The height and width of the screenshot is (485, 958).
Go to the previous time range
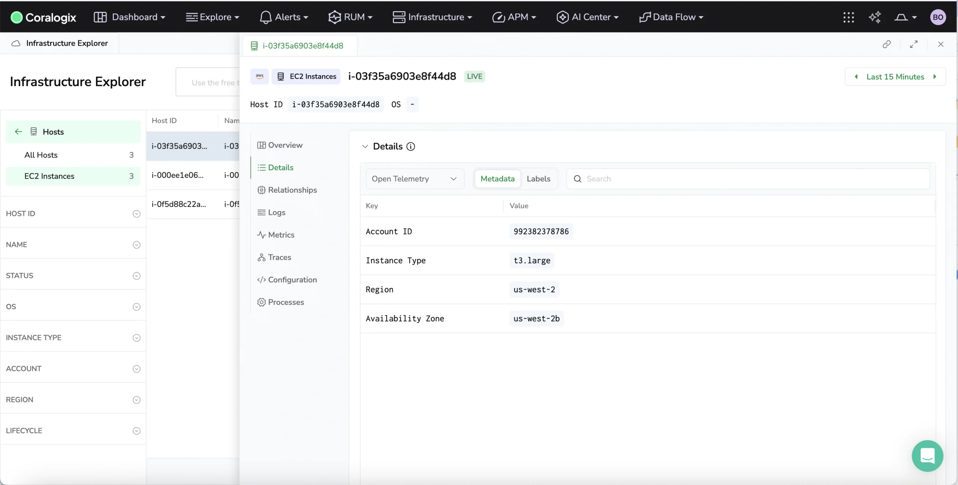pos(856,77)
